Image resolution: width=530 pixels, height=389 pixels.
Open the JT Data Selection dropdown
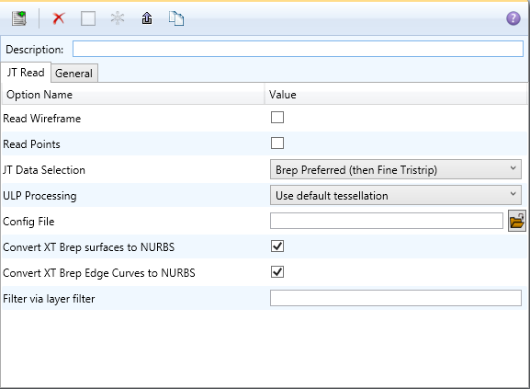[396, 169]
